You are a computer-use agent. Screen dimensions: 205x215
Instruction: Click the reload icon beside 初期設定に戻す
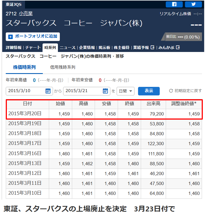[171, 91]
